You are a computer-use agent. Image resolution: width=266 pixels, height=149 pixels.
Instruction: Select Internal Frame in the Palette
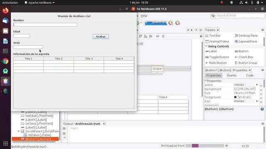(217, 41)
